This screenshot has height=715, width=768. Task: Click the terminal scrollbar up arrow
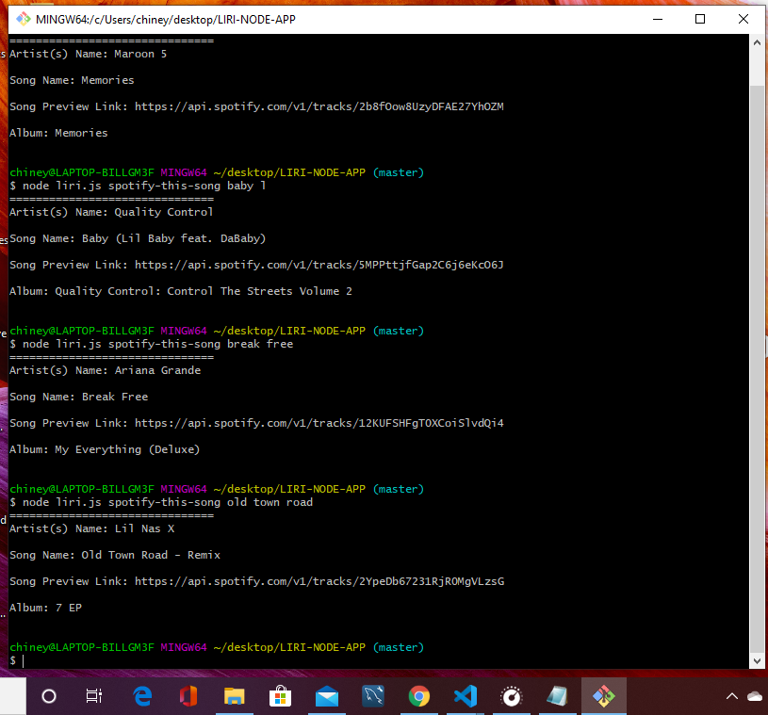click(x=757, y=43)
